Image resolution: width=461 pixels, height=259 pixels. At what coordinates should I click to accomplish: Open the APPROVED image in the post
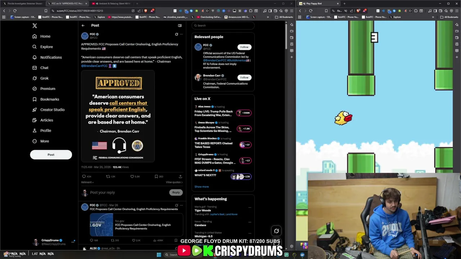(118, 116)
